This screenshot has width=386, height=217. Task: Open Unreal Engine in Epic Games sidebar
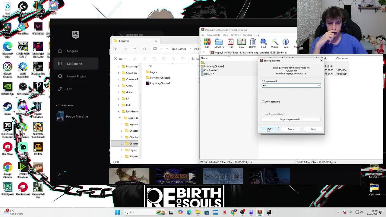pyautogui.click(x=77, y=76)
